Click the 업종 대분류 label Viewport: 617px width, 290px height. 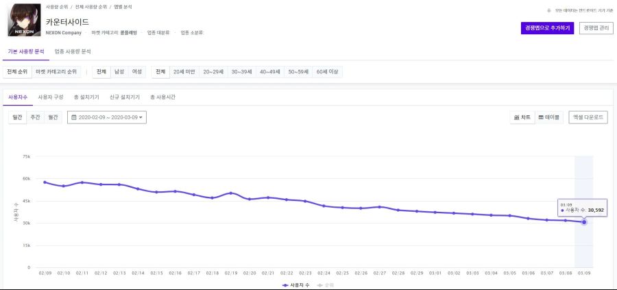pos(158,33)
